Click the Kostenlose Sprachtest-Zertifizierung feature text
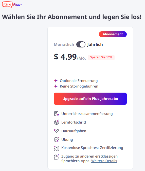The image size is (145, 171). pyautogui.click(x=92, y=148)
